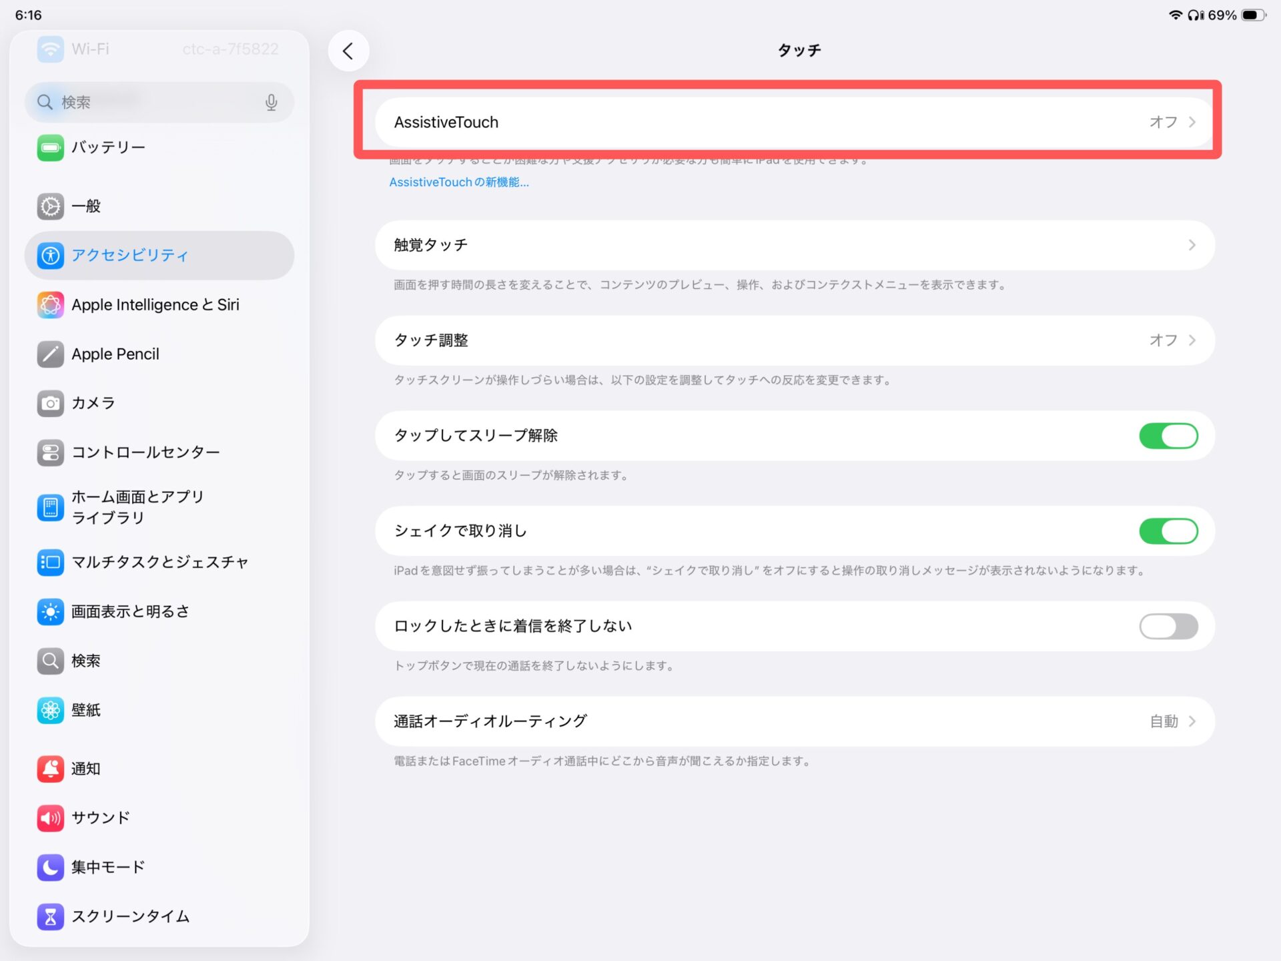
Task: Tap the back arrow button
Action: (348, 51)
